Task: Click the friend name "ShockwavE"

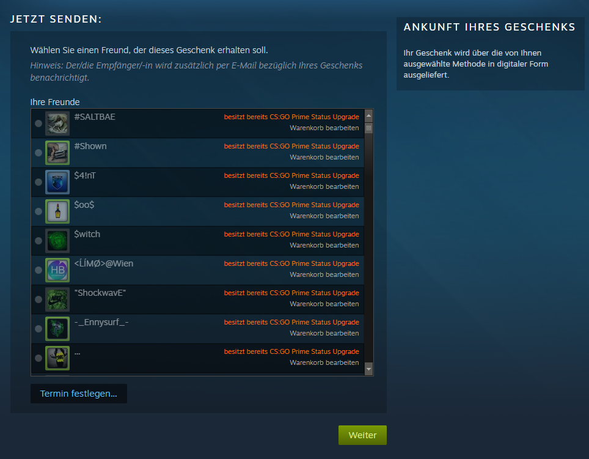Action: (x=100, y=293)
